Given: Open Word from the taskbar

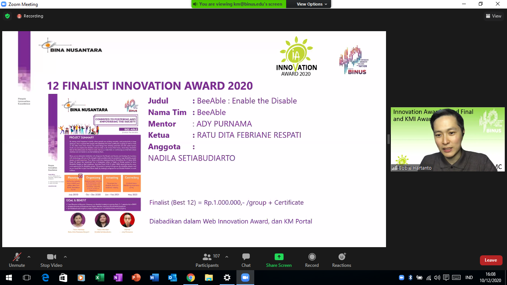Looking at the screenshot, I should coord(154,278).
